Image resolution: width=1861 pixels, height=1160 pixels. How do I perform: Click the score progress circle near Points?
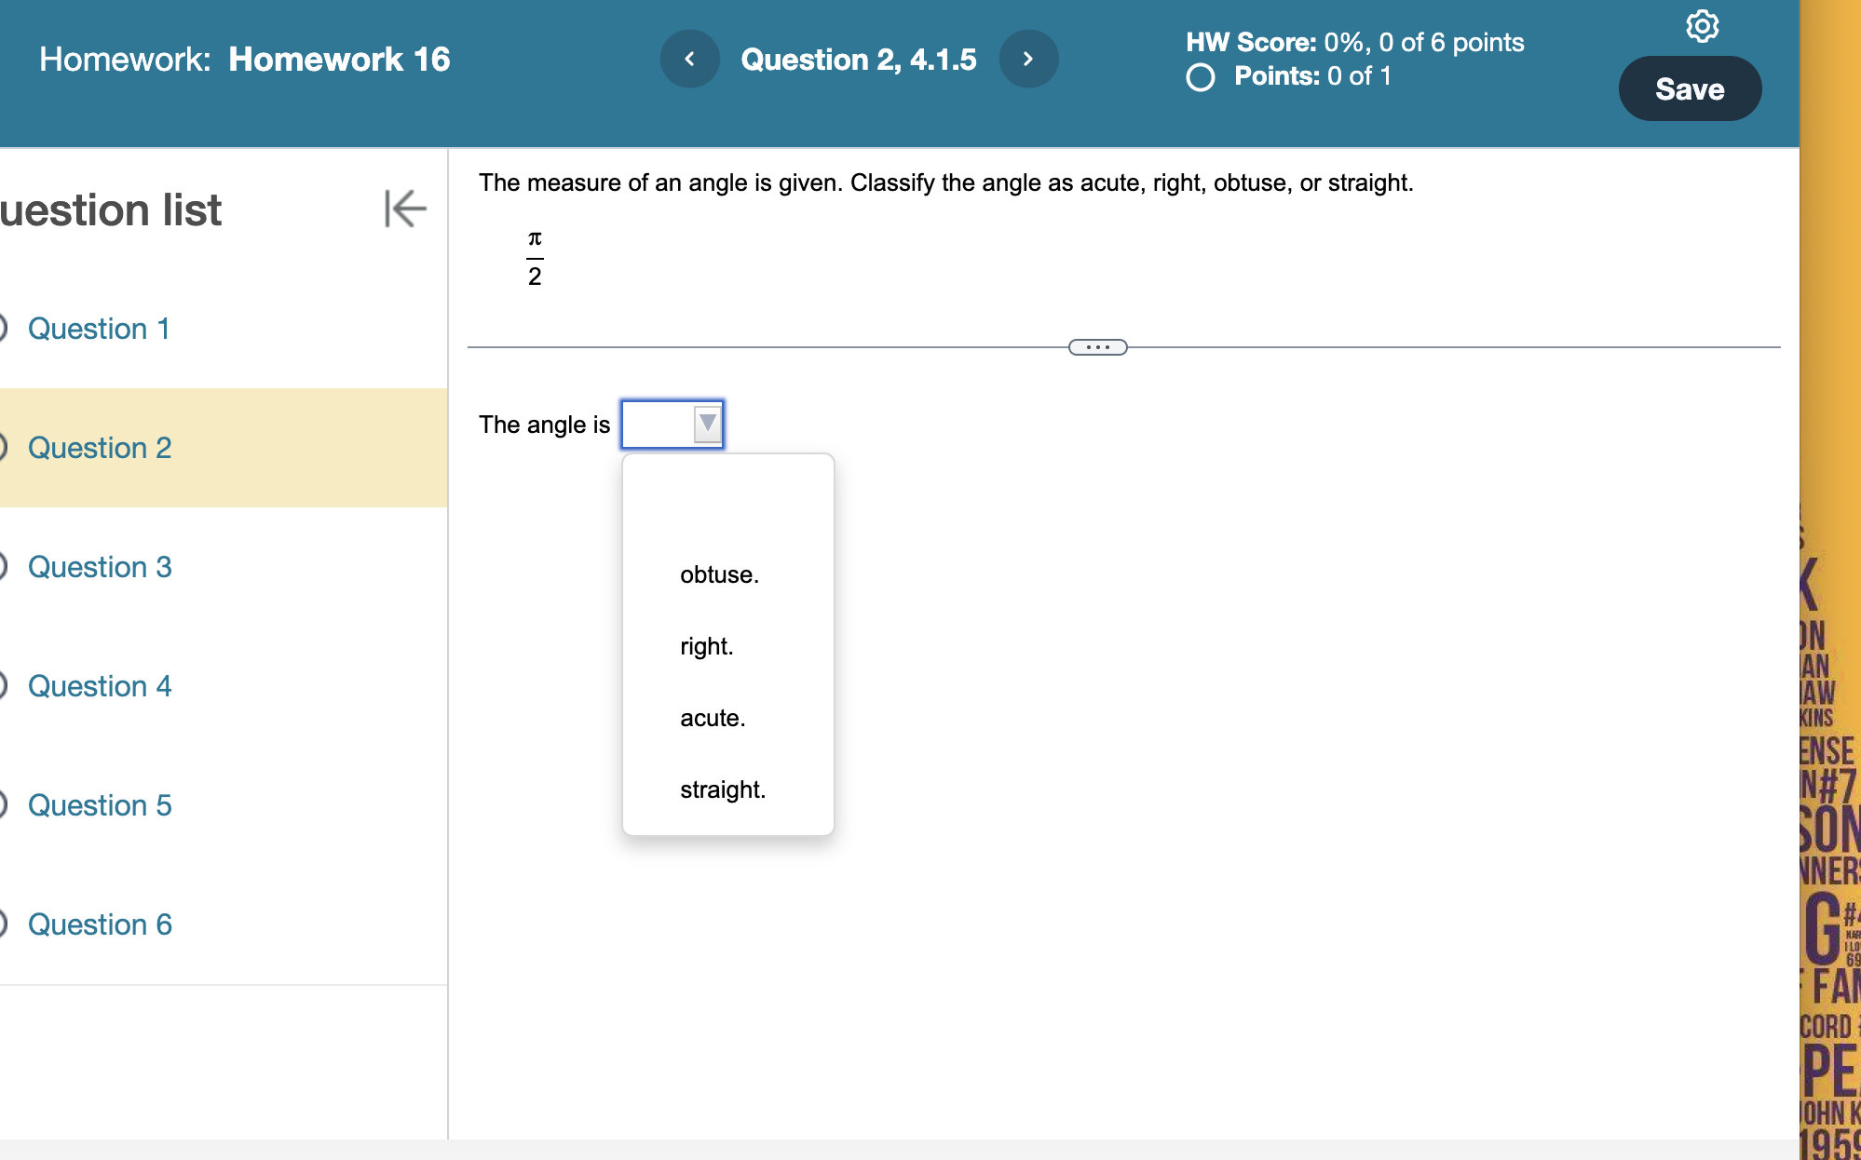(x=1201, y=77)
